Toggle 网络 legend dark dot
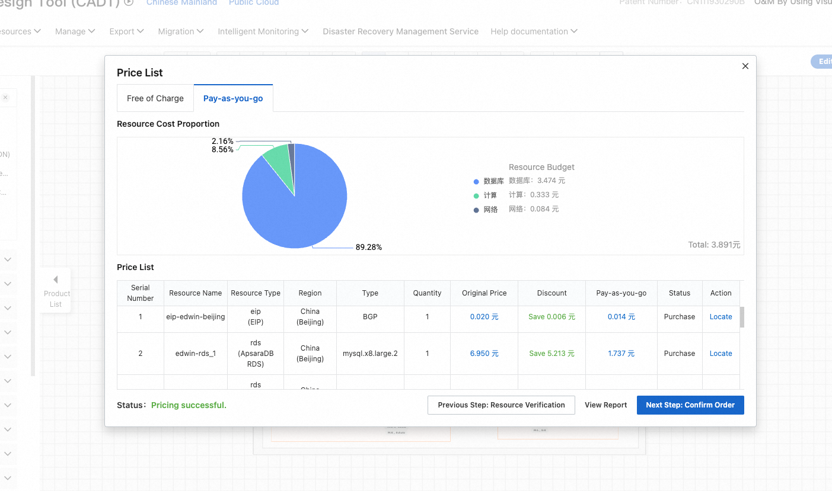 pos(476,210)
